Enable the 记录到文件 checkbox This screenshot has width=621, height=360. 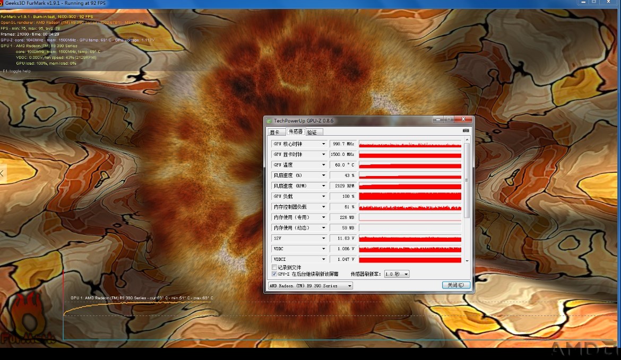click(274, 267)
